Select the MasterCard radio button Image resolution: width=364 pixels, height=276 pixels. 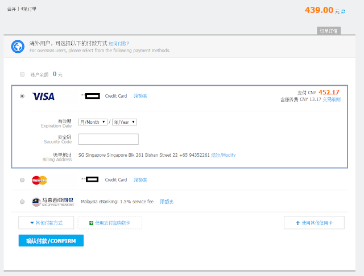pos(22,180)
